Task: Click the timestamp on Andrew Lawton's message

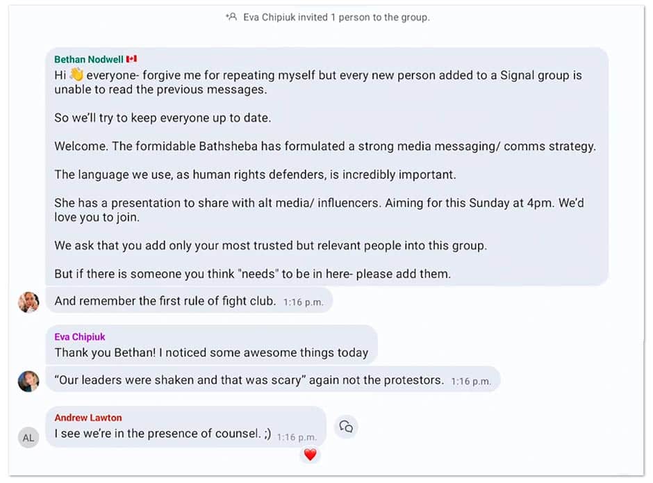Action: 297,437
